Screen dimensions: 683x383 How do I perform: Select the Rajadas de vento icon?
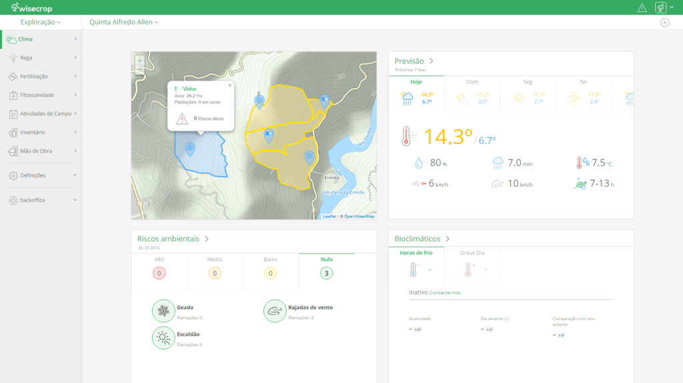274,311
